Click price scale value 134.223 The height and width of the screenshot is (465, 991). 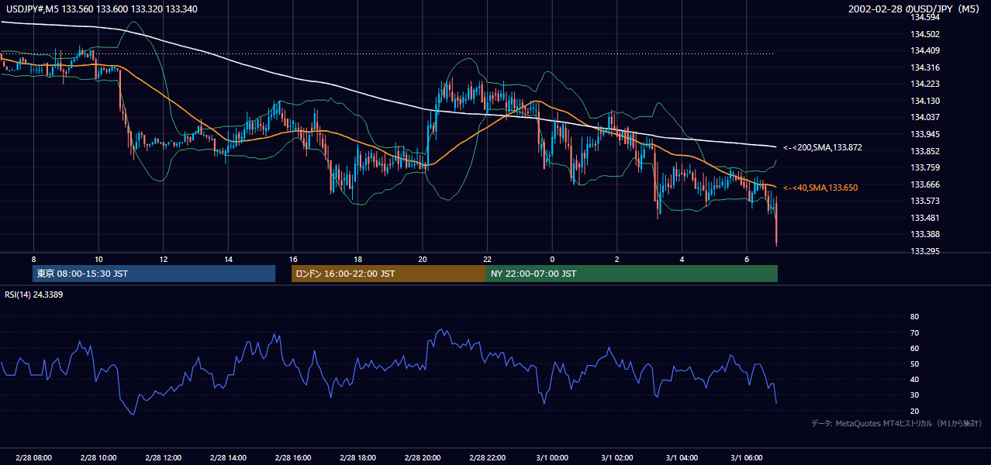point(924,84)
